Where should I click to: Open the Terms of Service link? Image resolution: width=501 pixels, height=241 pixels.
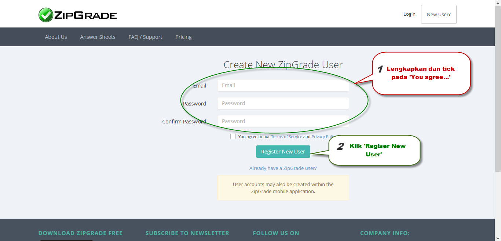[x=286, y=137]
